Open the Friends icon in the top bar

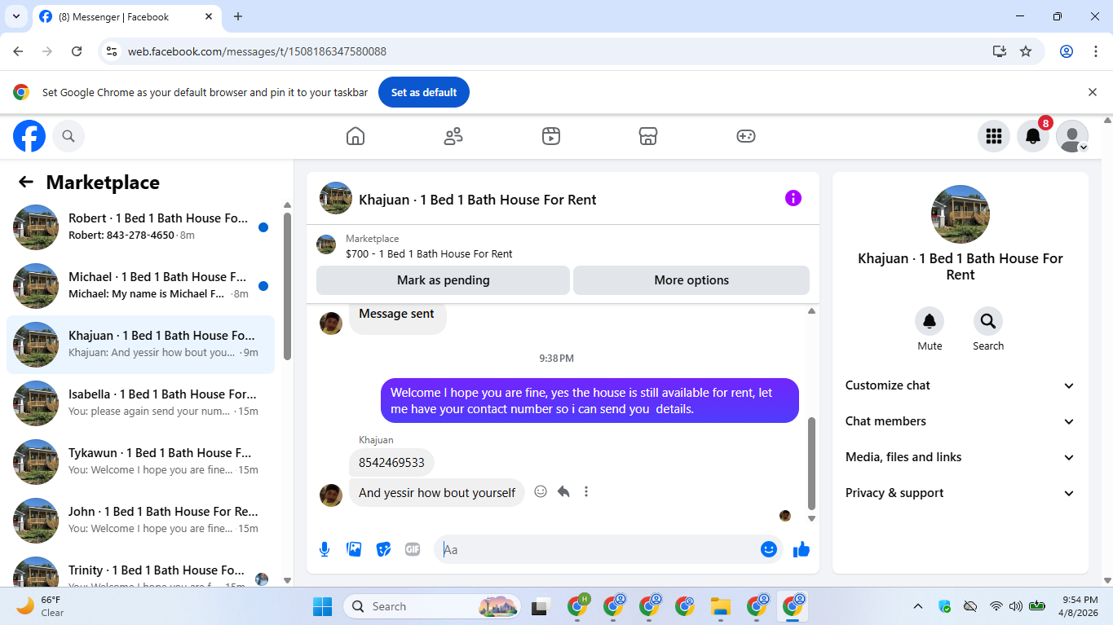(453, 136)
